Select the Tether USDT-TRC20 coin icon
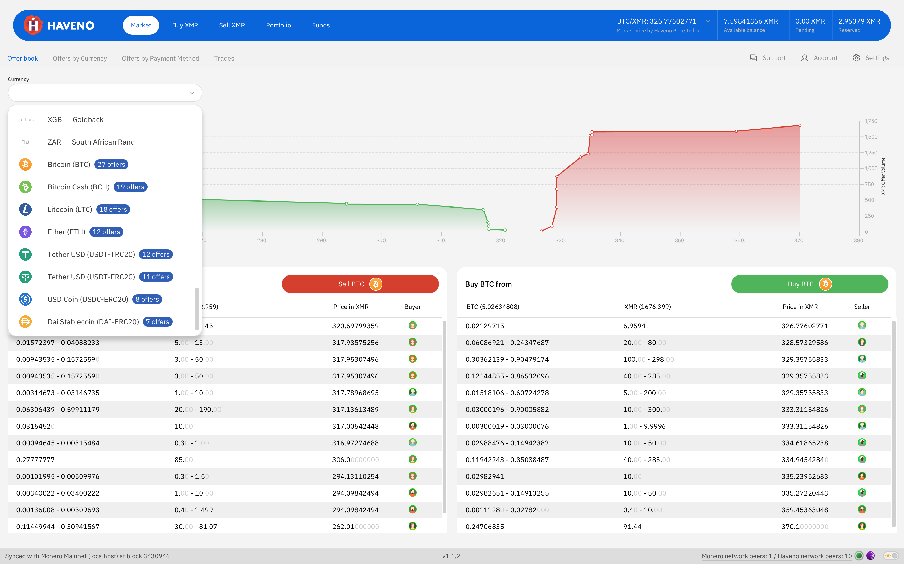This screenshot has height=564, width=904. (25, 254)
